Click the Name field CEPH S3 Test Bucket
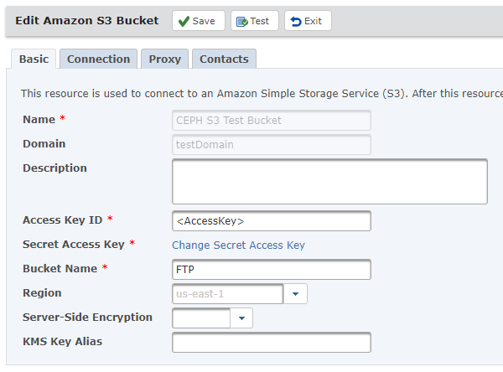Image resolution: width=503 pixels, height=372 pixels. [x=272, y=121]
